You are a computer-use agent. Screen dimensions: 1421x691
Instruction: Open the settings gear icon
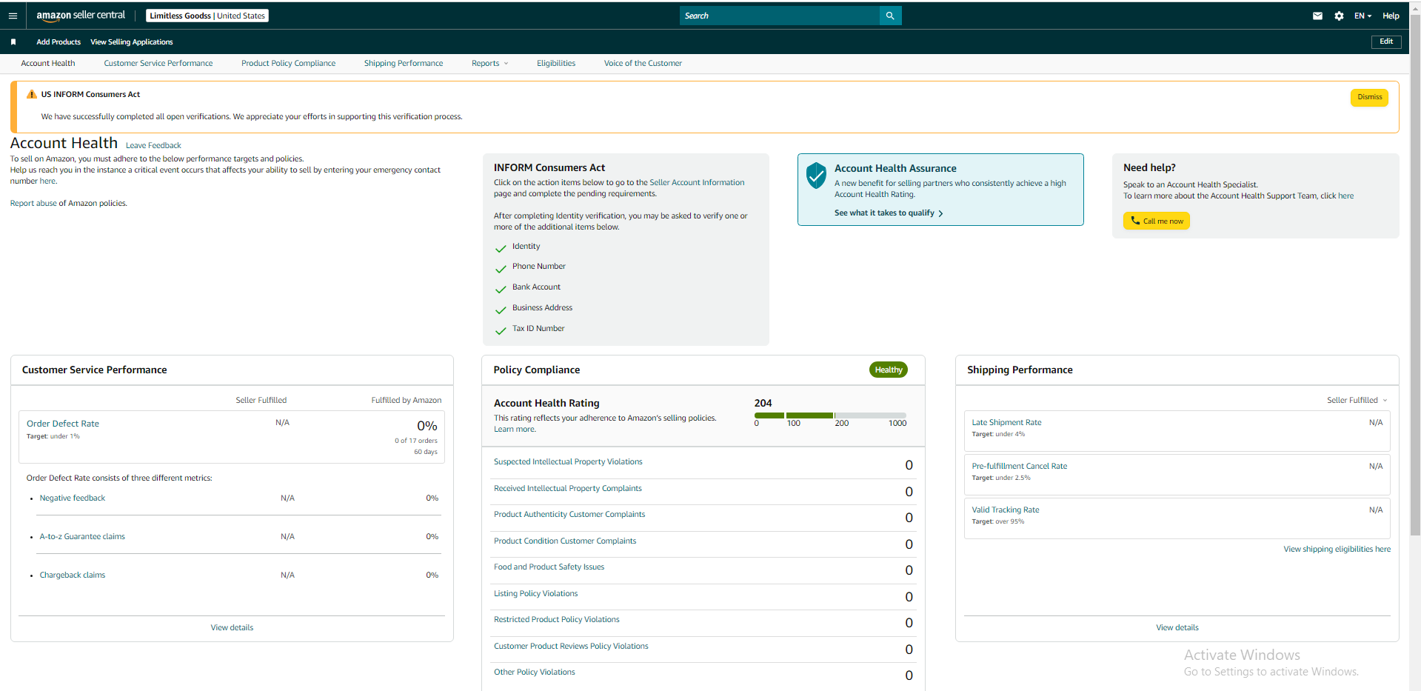[1339, 16]
